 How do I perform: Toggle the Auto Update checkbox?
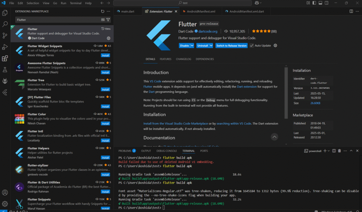[252, 46]
